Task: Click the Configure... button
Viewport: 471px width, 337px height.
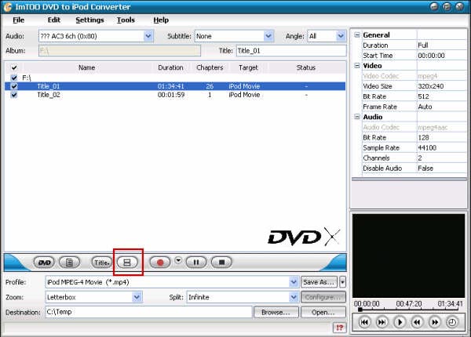Action: 323,297
